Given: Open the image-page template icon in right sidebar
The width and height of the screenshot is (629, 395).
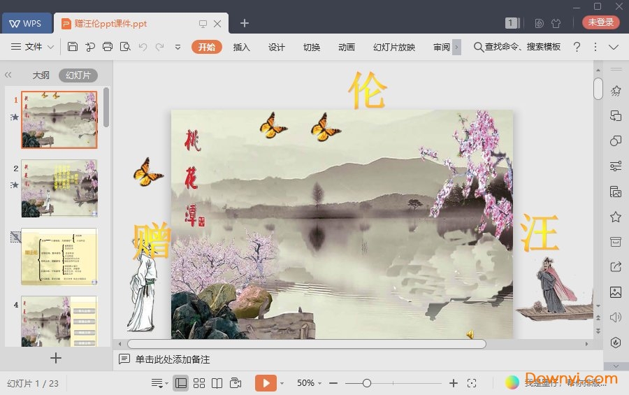Looking at the screenshot, I should tap(615, 192).
